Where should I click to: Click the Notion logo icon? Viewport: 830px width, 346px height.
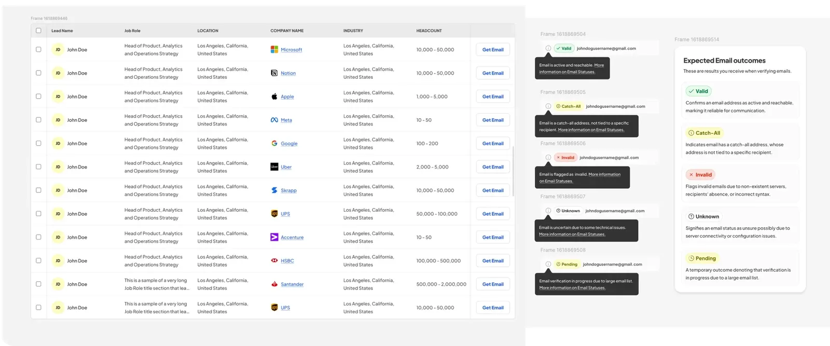[x=274, y=73]
